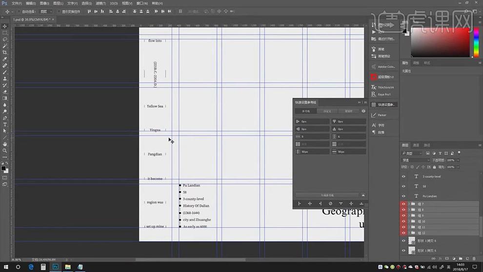This screenshot has width=483, height=272.
Task: Pick a color in the red color field
Action: [441, 42]
